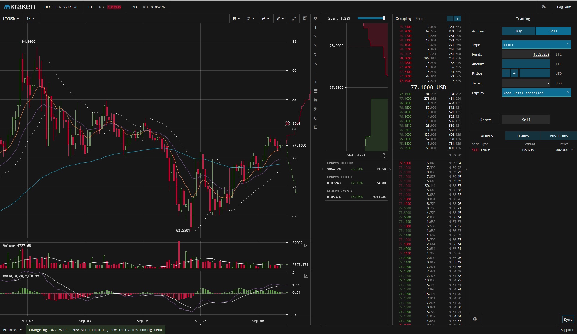Screen dimensions: 577x334
Task: Select the parallel horizontal lines tool
Action: point(316,91)
